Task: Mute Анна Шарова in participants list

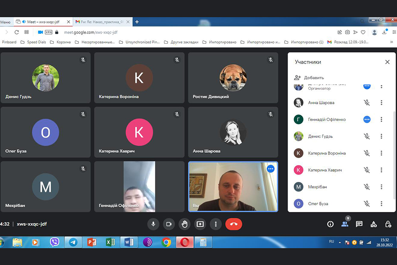Action: (x=367, y=102)
